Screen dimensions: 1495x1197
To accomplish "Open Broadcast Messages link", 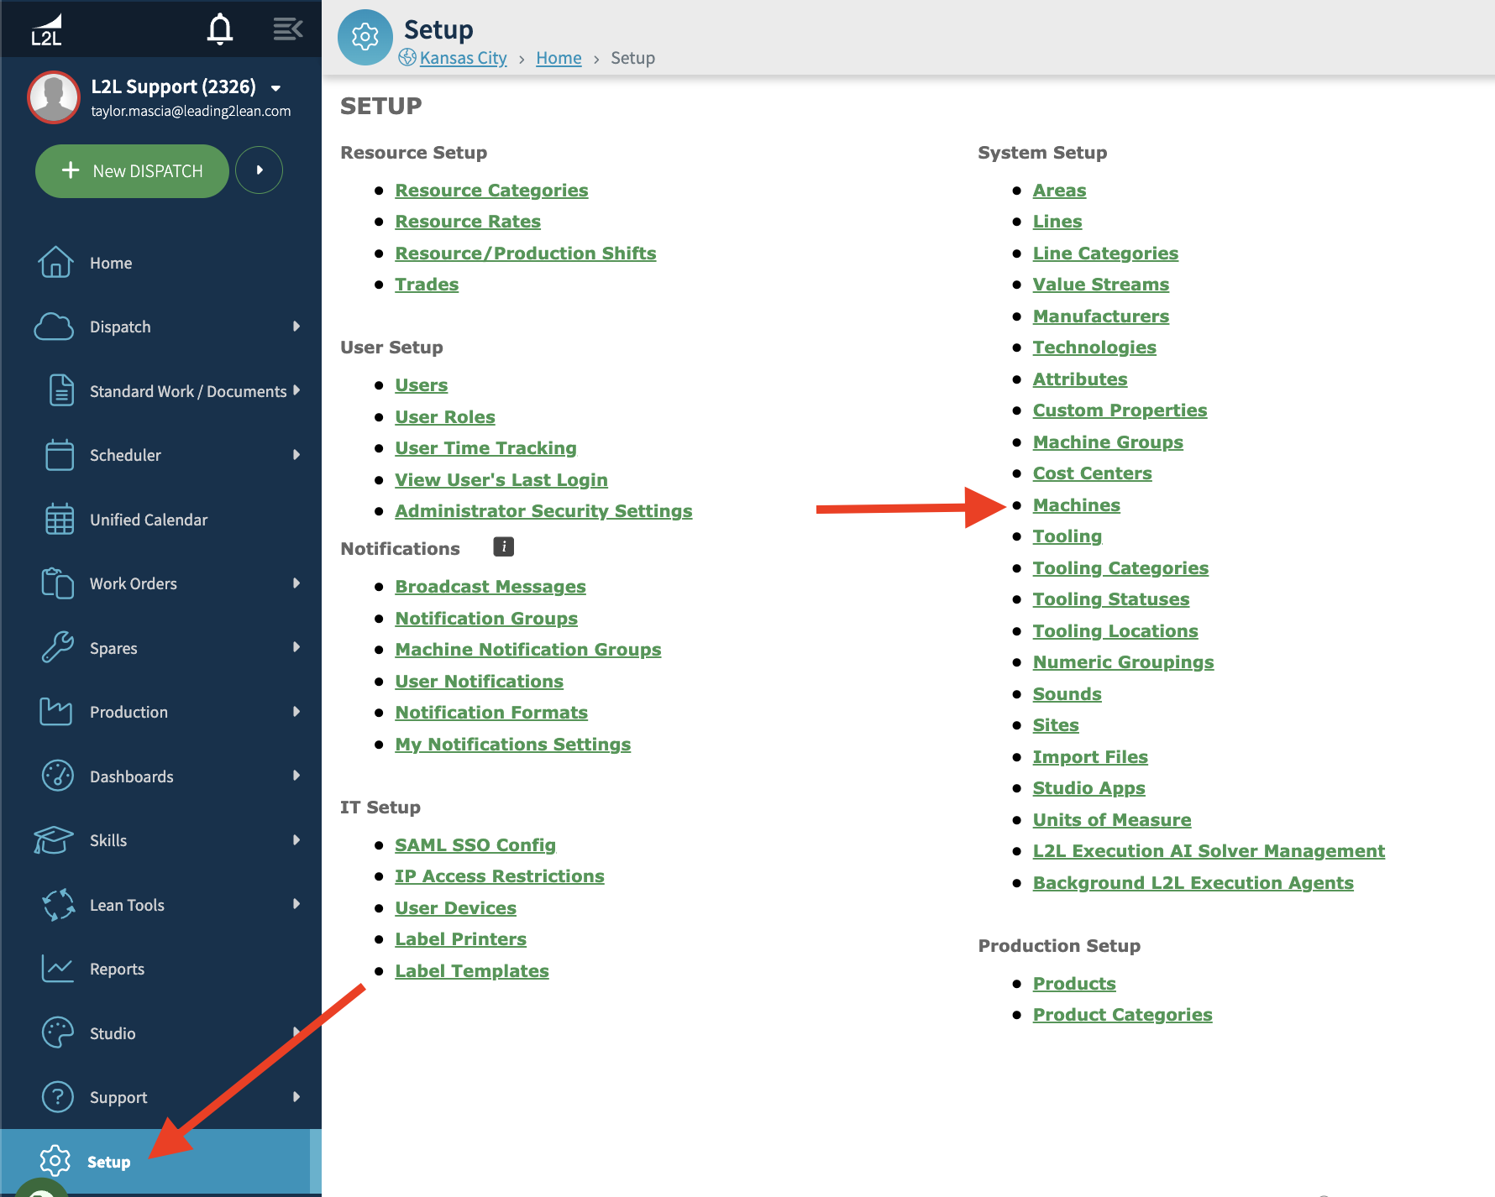I will click(x=490, y=587).
